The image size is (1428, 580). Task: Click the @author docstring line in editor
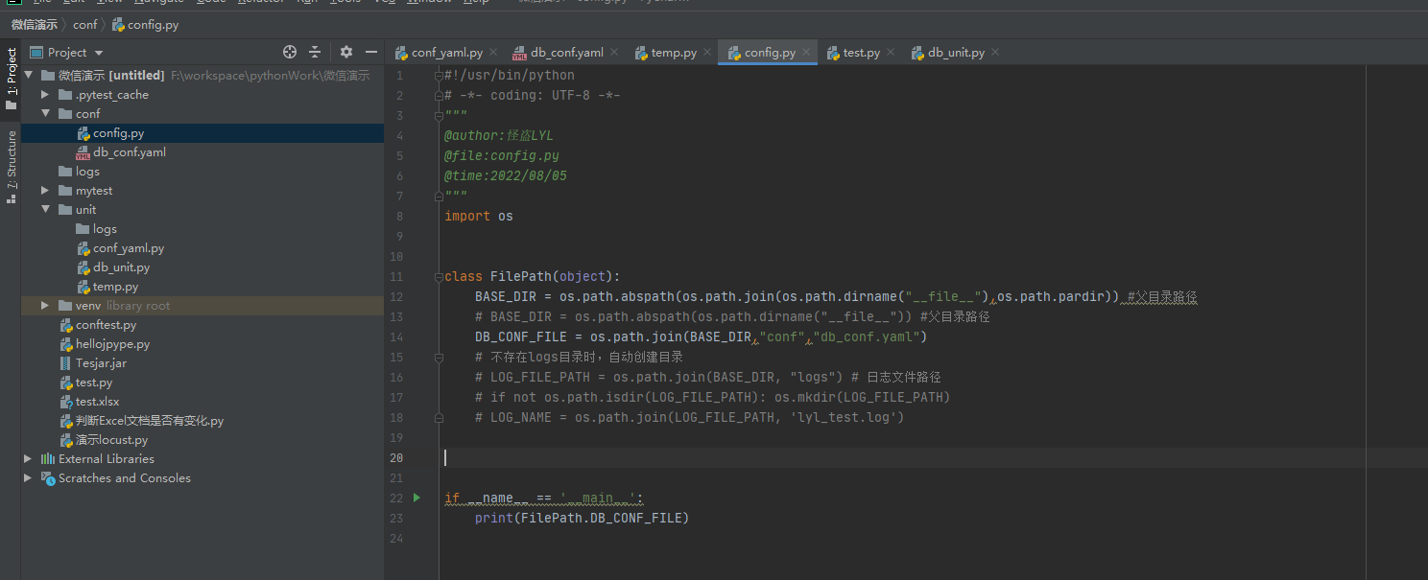coord(499,136)
